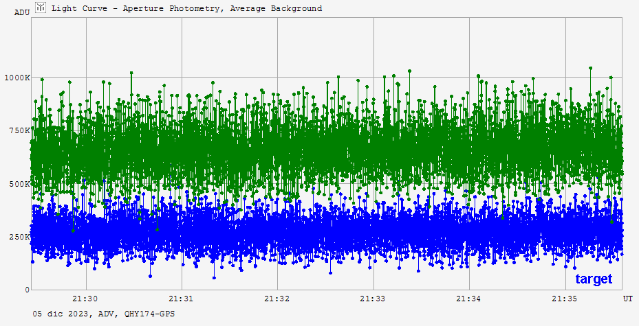Click the 0 y-axis value
639x326 pixels.
pyautogui.click(x=28, y=290)
